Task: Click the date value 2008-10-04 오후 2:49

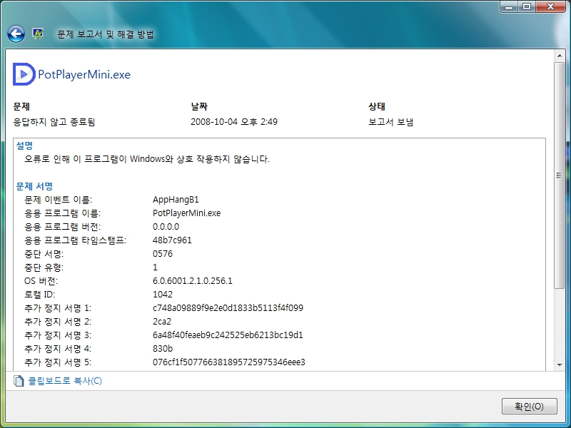Action: pos(234,121)
